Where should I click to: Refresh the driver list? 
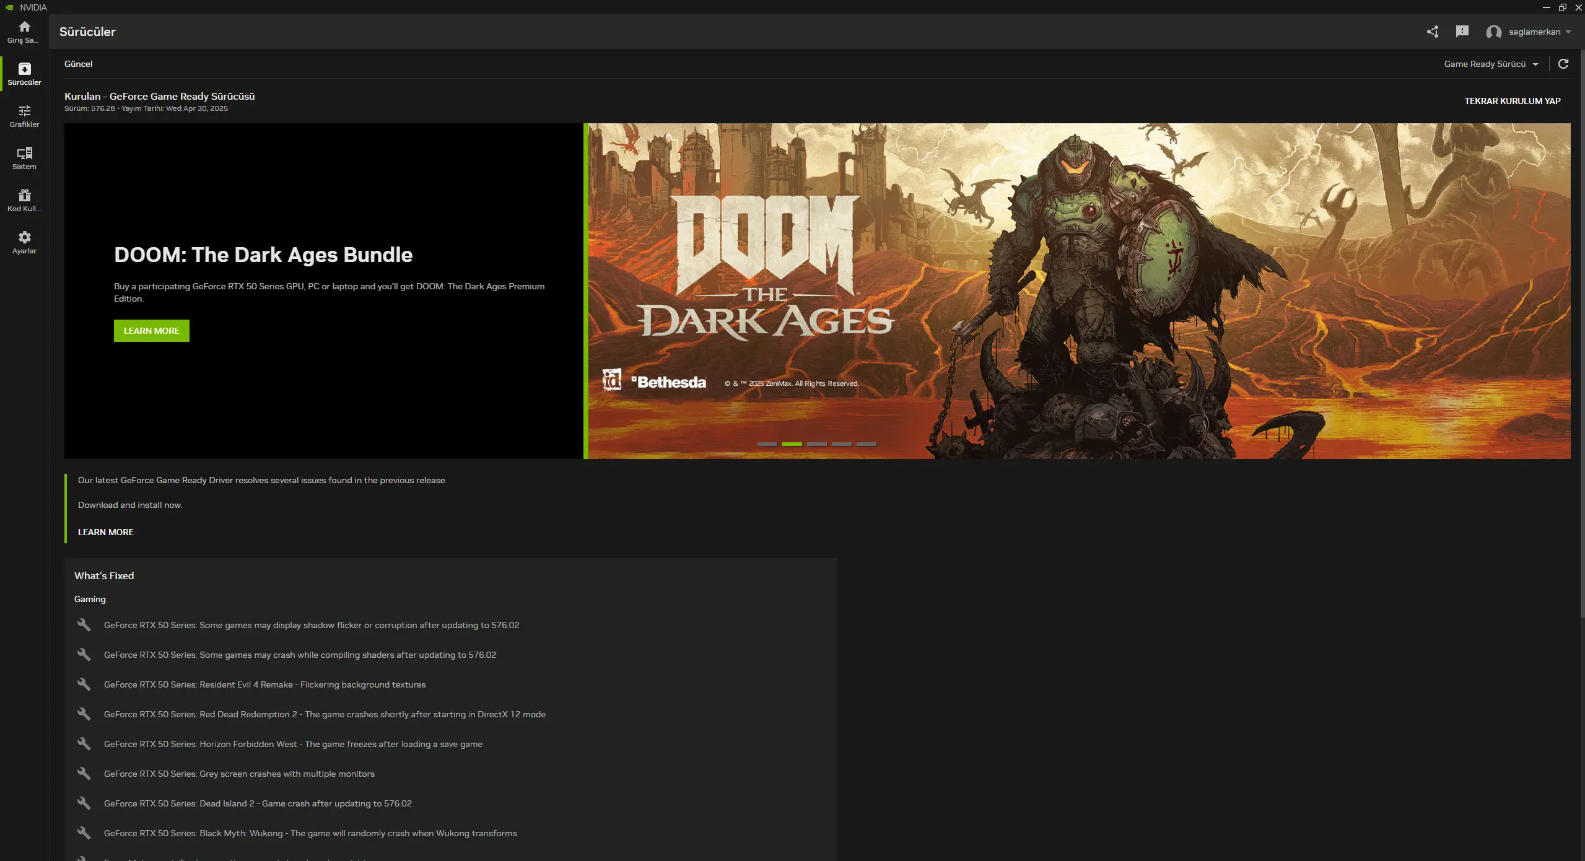click(x=1563, y=64)
